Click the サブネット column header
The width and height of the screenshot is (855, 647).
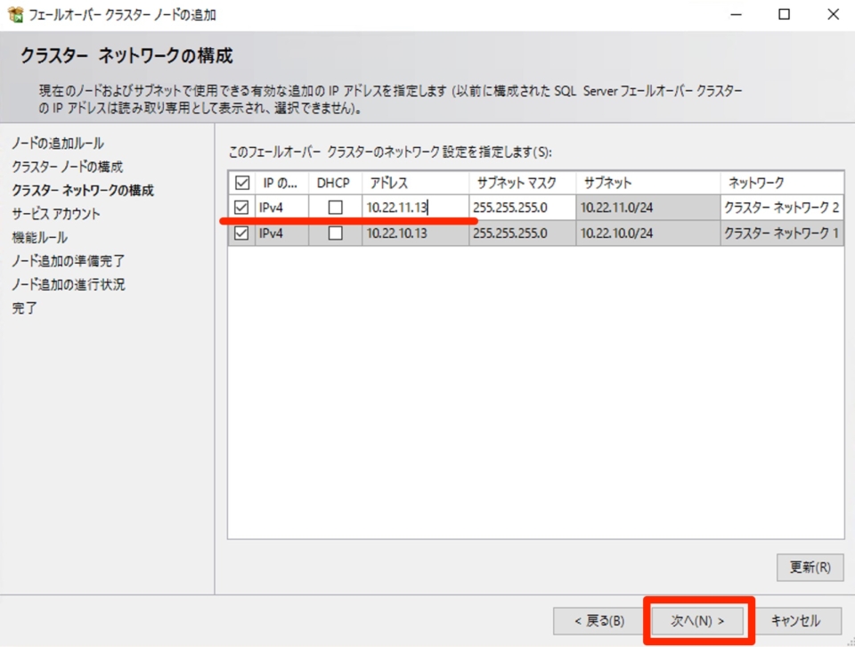(x=648, y=183)
